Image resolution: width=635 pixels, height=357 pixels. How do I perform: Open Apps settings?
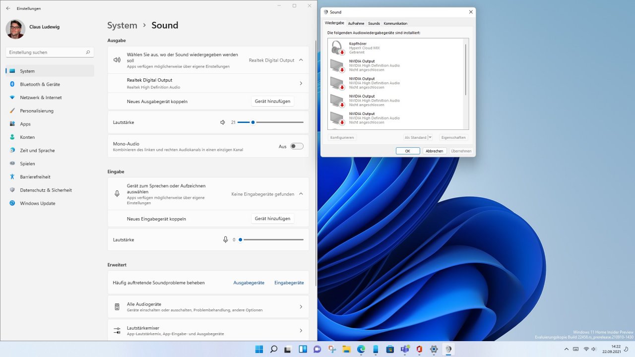[50, 124]
